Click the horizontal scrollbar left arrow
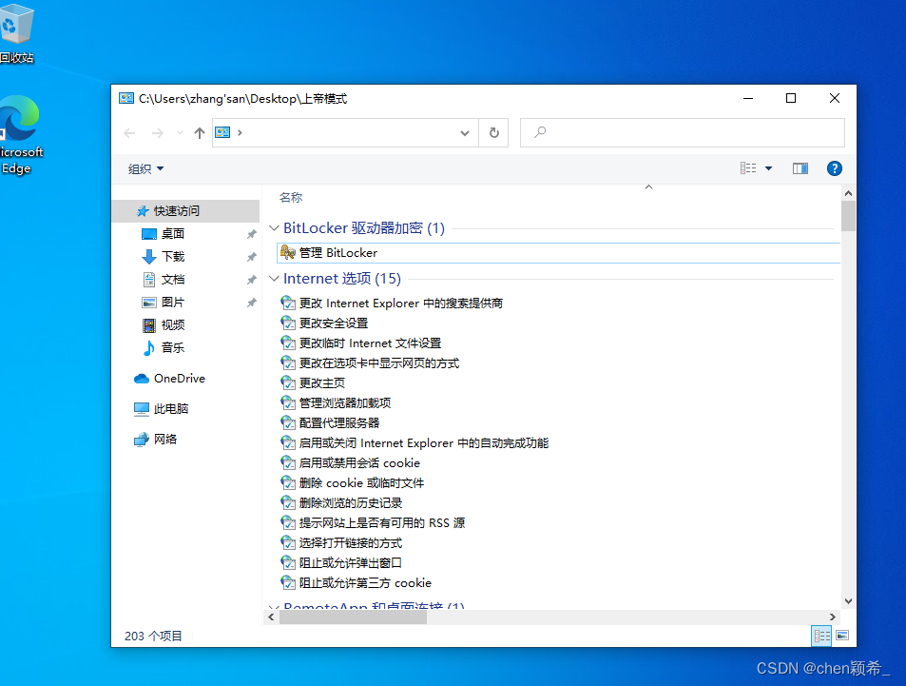Image resolution: width=906 pixels, height=686 pixels. pos(271,617)
